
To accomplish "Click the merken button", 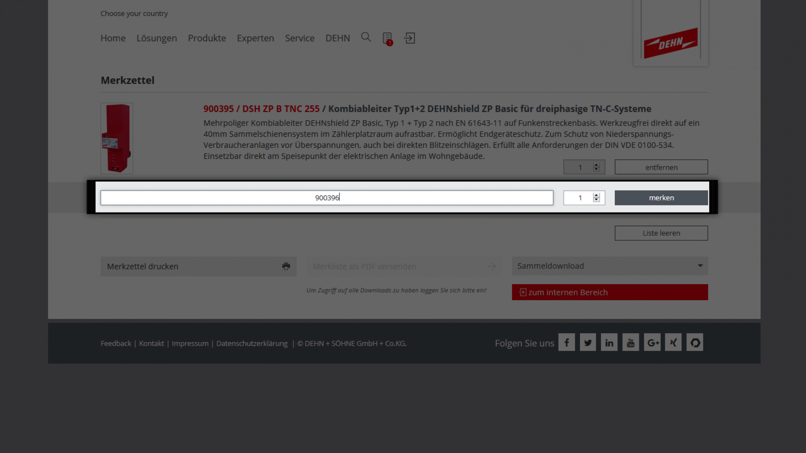I will (x=661, y=198).
